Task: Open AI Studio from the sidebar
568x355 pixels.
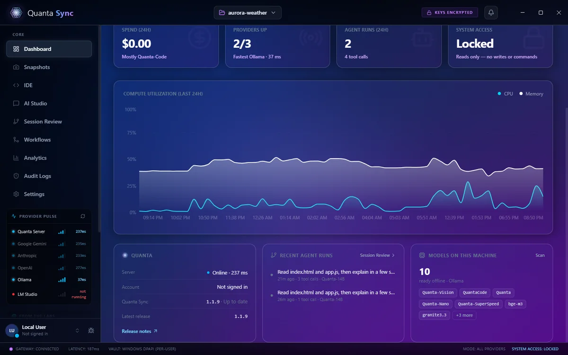Action: pyautogui.click(x=49, y=104)
